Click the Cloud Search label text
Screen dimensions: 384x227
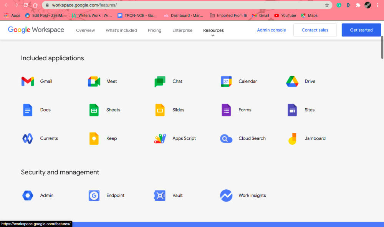252,138
